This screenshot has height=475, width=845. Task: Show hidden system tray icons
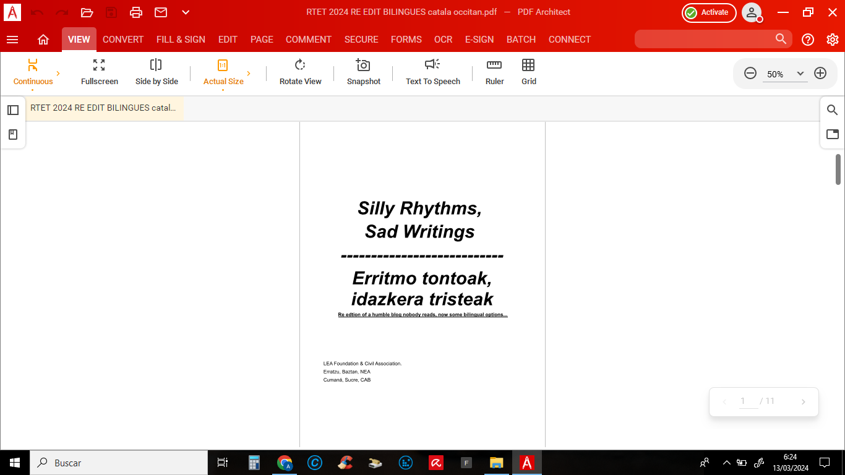click(726, 463)
